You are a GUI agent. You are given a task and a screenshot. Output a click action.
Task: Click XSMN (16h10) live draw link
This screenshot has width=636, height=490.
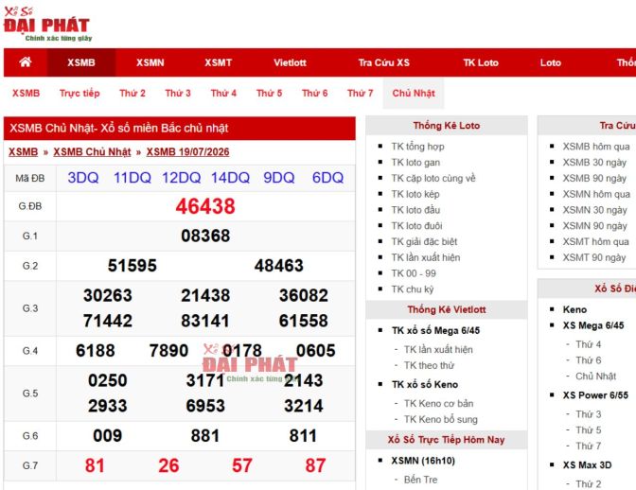(423, 461)
